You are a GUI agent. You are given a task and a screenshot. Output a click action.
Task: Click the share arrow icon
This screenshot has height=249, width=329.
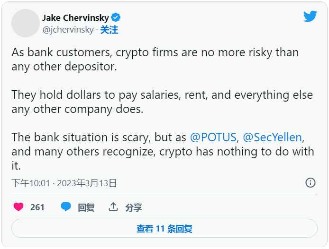pos(113,207)
